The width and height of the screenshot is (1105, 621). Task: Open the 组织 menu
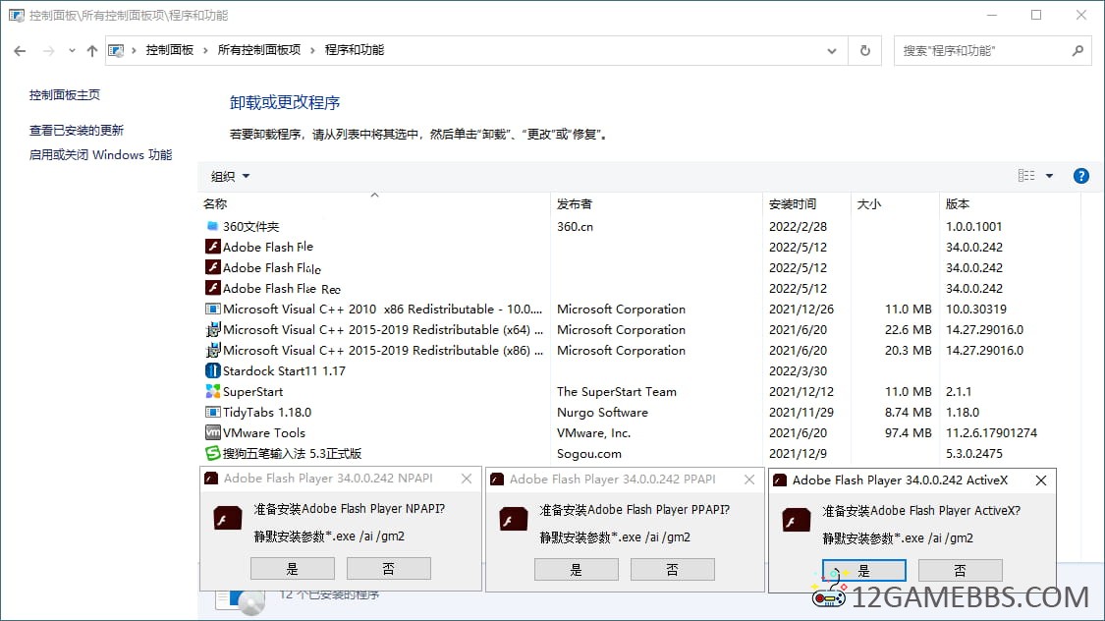(x=230, y=176)
